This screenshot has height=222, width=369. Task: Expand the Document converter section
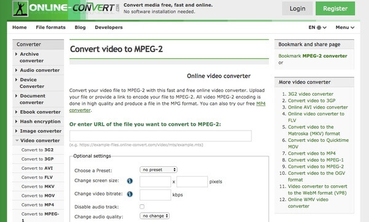(38, 99)
